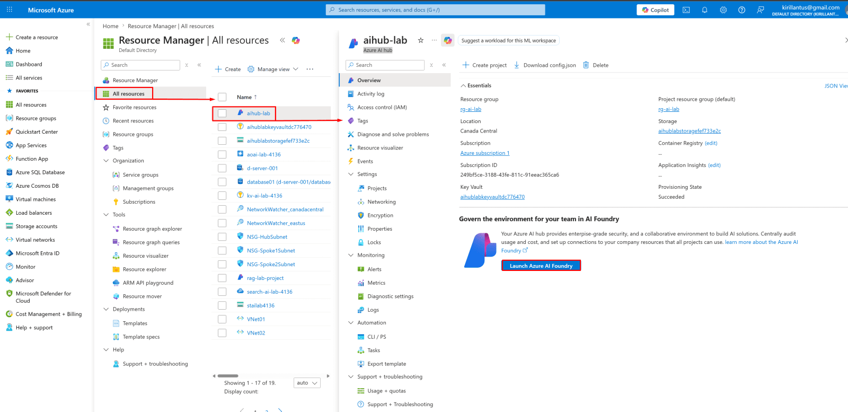Click the aihub-lab menu search field

point(385,65)
